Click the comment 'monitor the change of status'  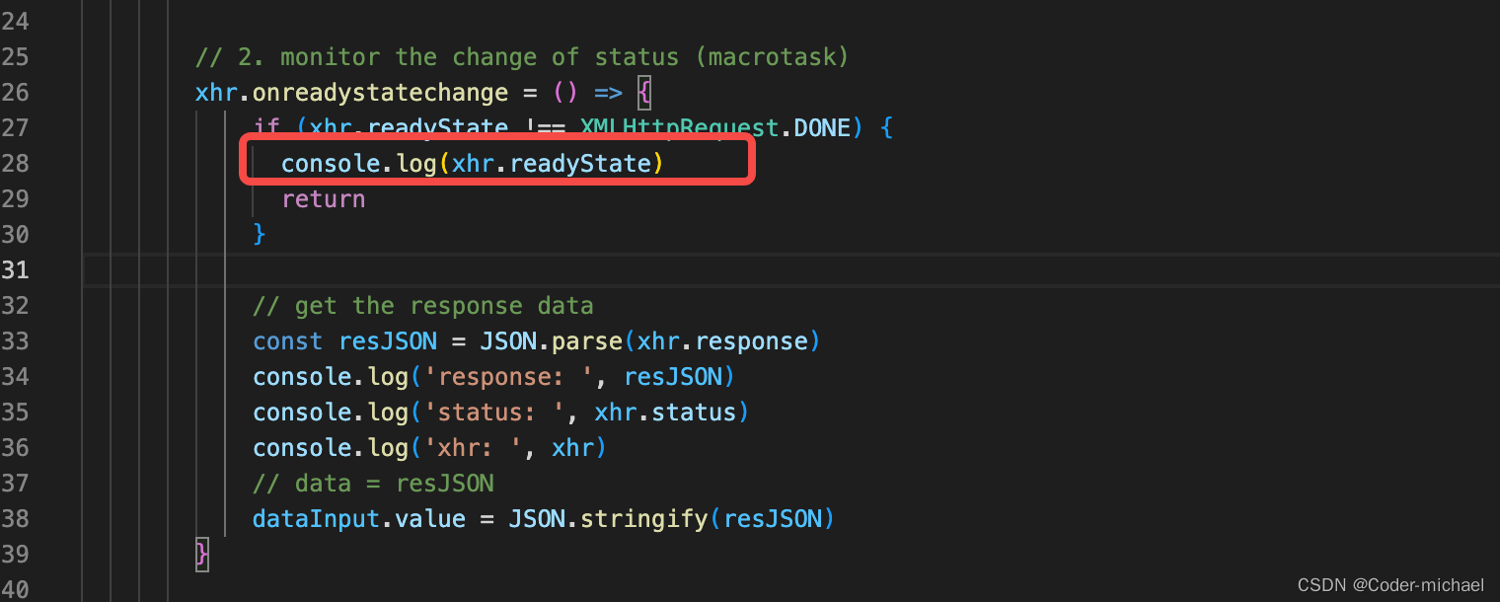pyautogui.click(x=480, y=56)
